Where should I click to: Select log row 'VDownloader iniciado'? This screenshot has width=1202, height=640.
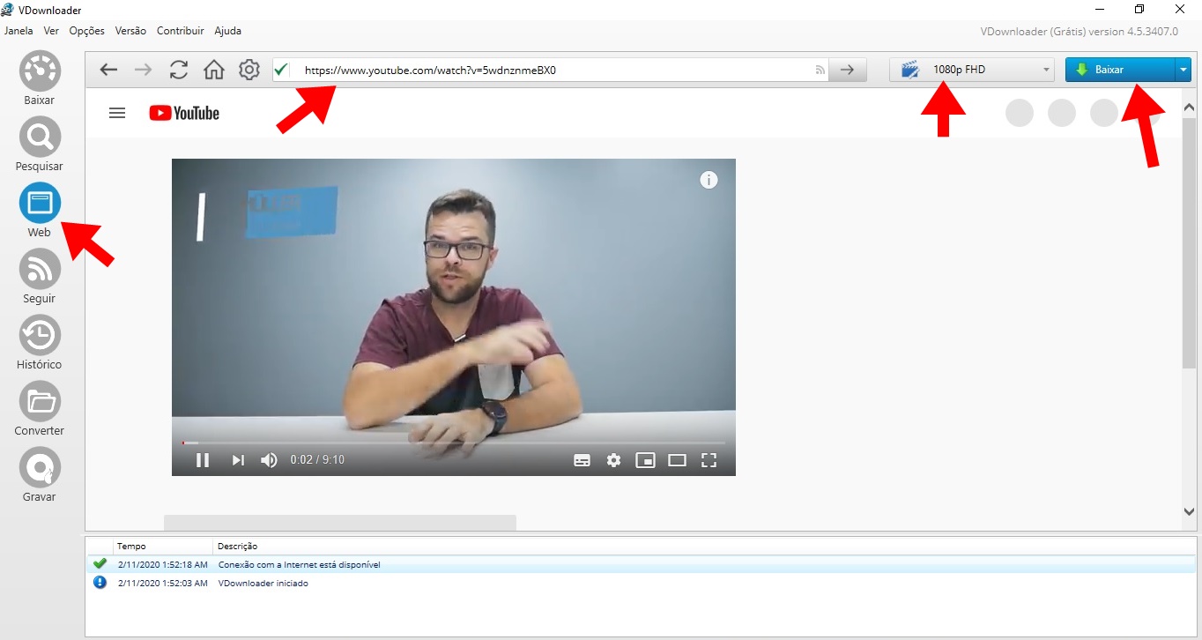642,583
